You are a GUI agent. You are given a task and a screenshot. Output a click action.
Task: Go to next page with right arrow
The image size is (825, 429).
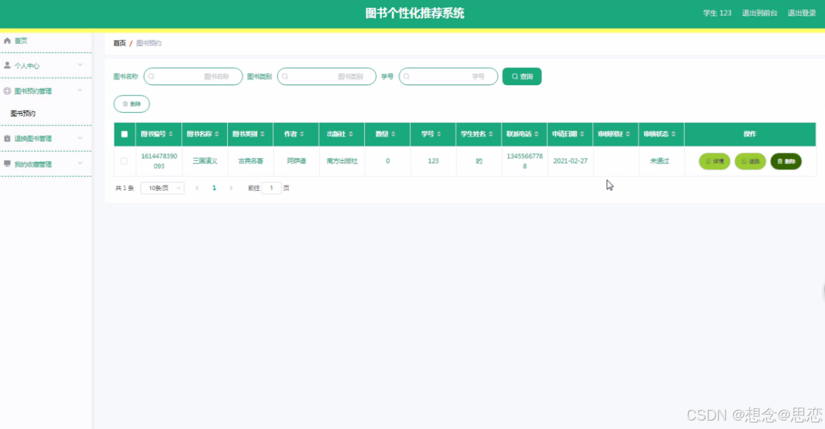pyautogui.click(x=231, y=187)
